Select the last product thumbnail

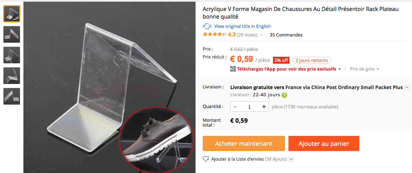click(x=12, y=96)
